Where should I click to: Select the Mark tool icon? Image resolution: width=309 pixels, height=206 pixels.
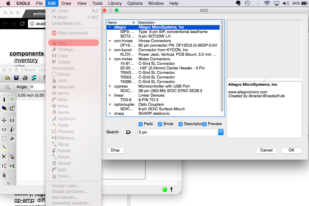point(12,108)
